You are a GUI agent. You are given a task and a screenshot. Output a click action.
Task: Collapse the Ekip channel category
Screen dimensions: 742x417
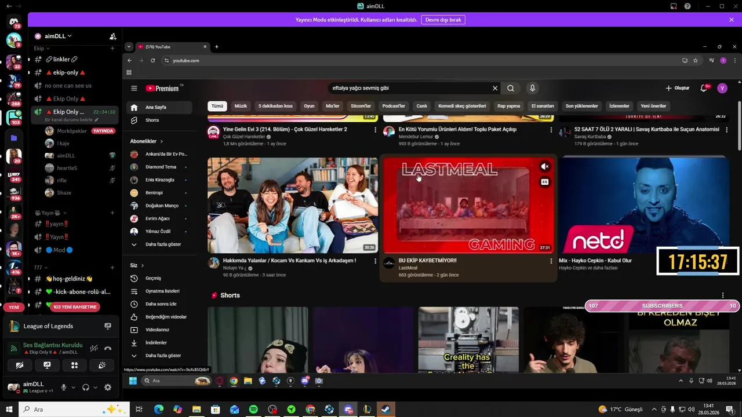(x=41, y=49)
